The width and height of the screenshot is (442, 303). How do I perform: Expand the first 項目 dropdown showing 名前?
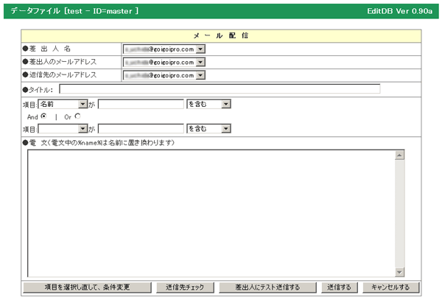[x=83, y=105]
